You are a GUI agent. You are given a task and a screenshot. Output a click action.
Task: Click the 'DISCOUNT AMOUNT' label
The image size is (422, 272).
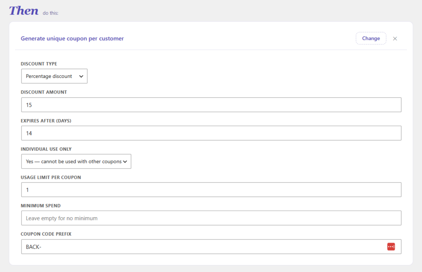[x=44, y=92]
